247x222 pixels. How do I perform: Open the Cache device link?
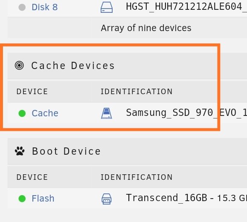point(45,113)
